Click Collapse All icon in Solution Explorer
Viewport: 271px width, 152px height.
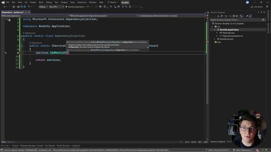click(x=234, y=16)
